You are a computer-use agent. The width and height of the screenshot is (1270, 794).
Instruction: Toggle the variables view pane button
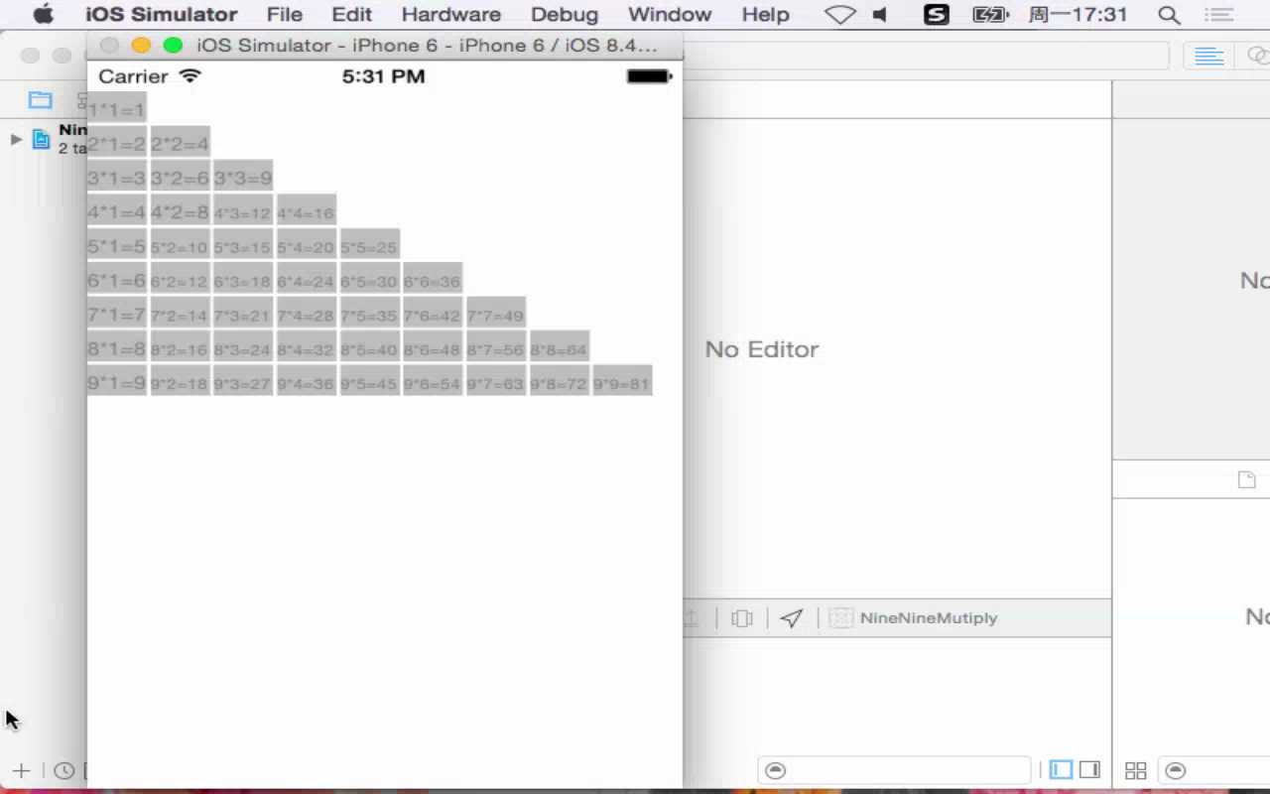point(1061,770)
